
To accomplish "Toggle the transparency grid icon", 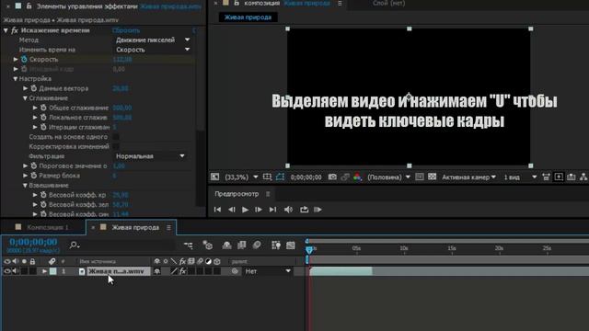I will tap(432, 177).
